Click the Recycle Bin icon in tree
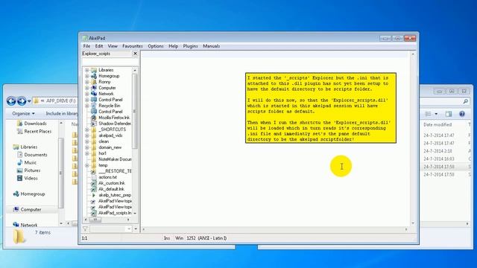The image size is (477, 268). coord(94,106)
